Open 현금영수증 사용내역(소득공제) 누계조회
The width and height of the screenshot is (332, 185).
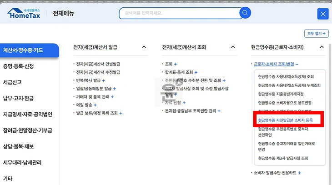[289, 85]
